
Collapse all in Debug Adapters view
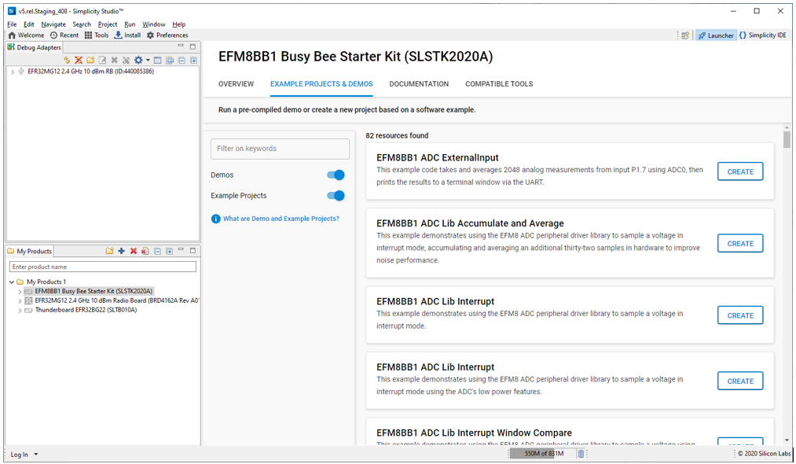(x=182, y=60)
